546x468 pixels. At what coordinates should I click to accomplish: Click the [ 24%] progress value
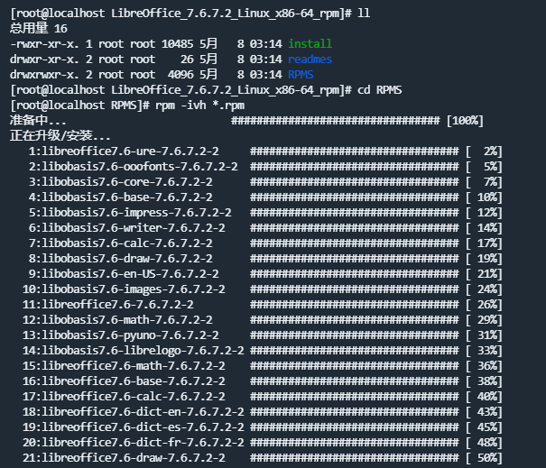[484, 289]
